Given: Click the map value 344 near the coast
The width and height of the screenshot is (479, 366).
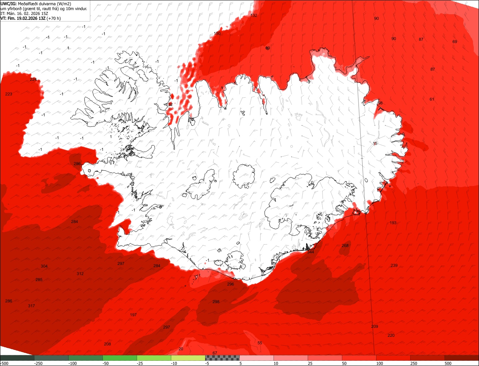Looking at the screenshot, I should 311,252.
